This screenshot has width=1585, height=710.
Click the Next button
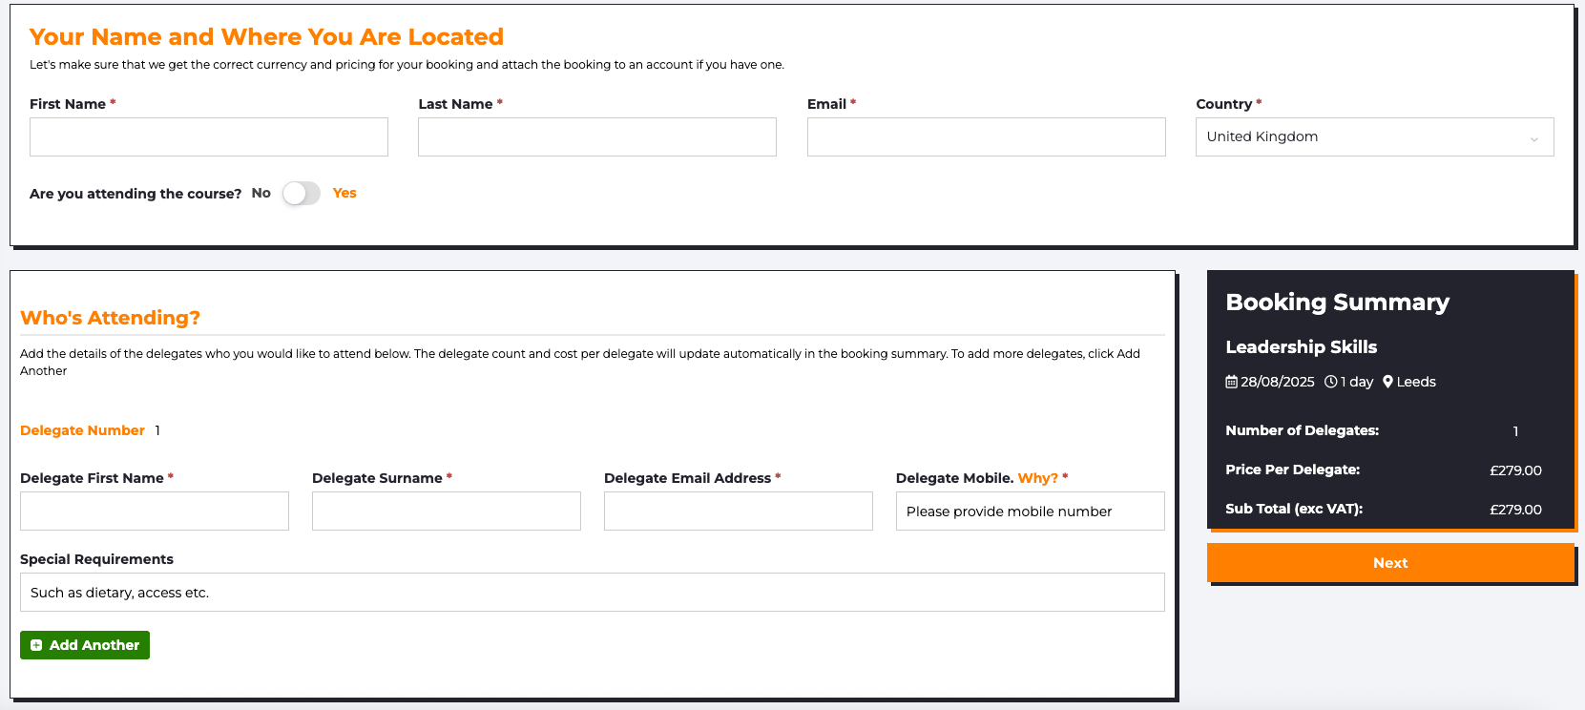1390,563
